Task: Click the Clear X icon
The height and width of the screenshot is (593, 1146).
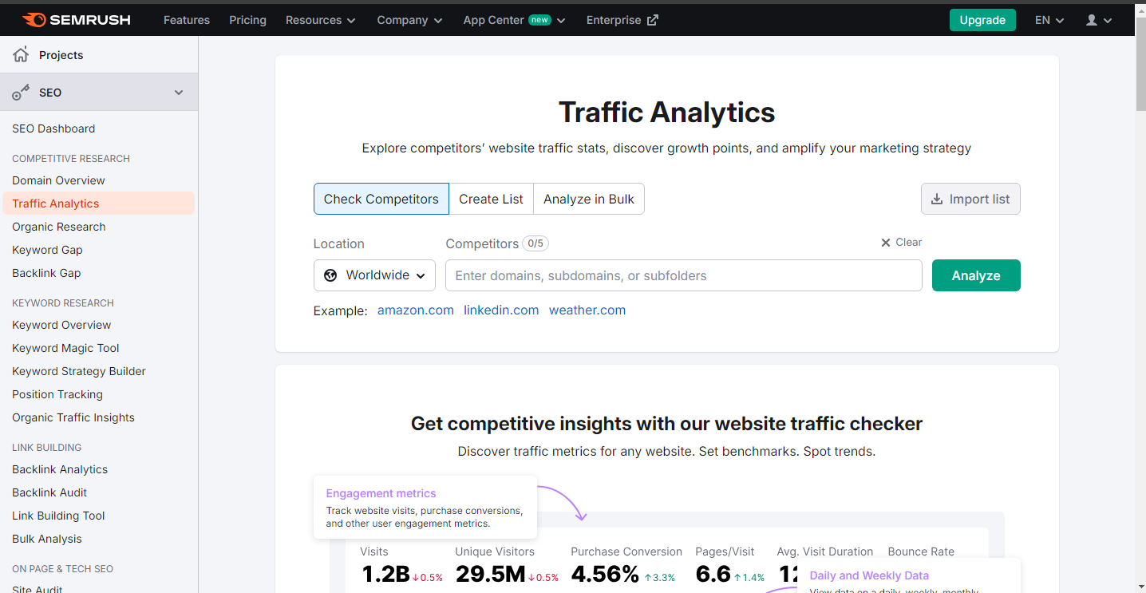Action: point(885,243)
